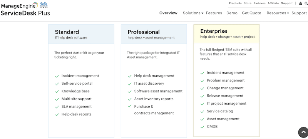Click the 'Self-service portal' feature text
Viewport: 308px width, 139px height.
pos(77,84)
